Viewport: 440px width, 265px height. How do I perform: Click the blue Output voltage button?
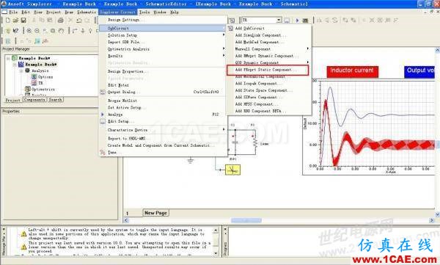pos(419,71)
